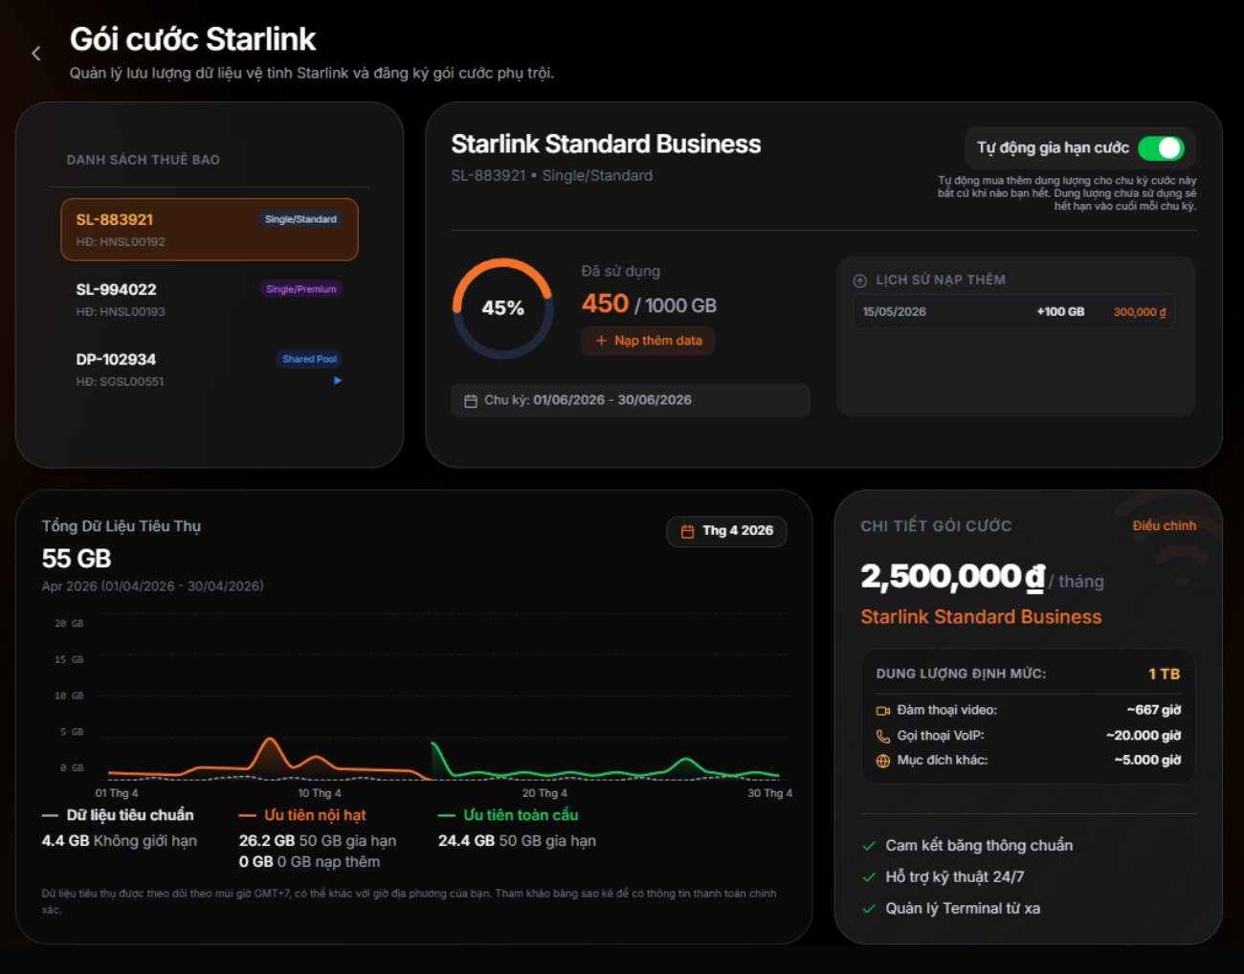Click the Shared Pool badge
The image size is (1244, 974).
(x=309, y=359)
